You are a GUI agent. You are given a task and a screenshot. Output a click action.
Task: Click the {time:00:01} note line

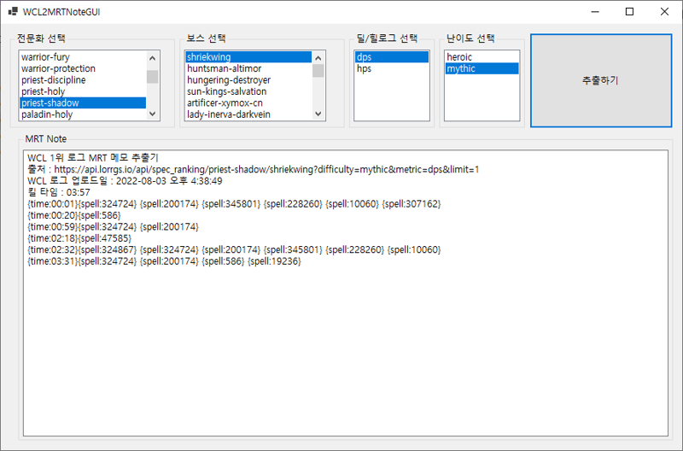click(x=234, y=204)
